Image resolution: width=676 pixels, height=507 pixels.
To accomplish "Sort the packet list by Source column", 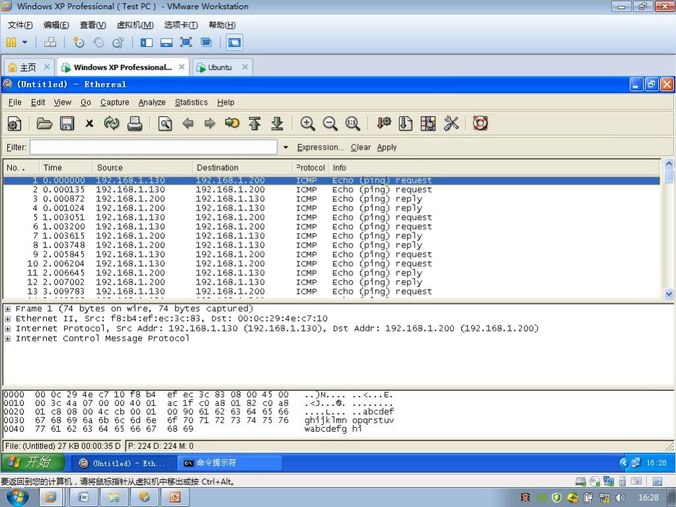I will click(x=143, y=167).
